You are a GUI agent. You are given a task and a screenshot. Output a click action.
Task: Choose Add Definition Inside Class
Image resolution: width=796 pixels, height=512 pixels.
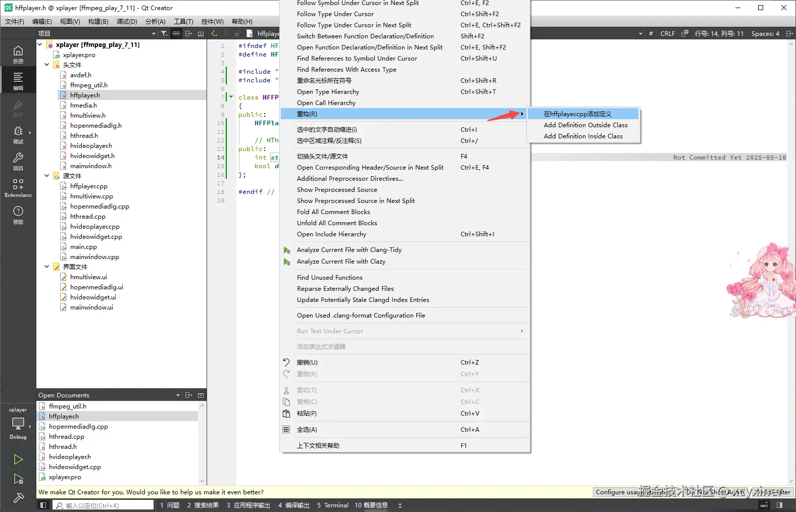pyautogui.click(x=583, y=136)
